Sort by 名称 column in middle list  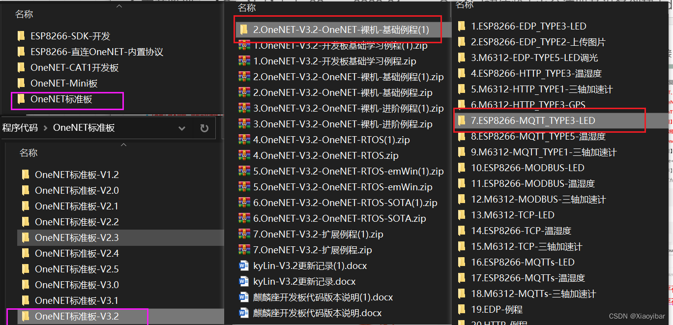pos(247,7)
